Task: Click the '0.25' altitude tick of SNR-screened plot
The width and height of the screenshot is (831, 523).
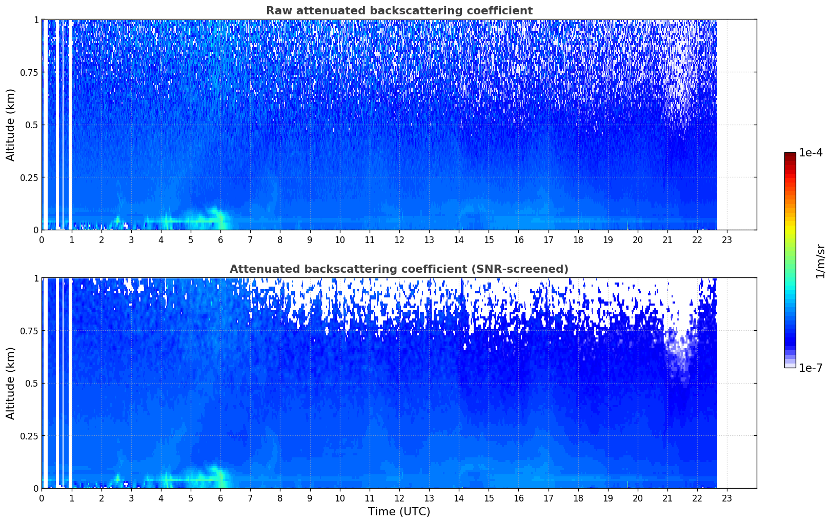Action: pyautogui.click(x=29, y=436)
